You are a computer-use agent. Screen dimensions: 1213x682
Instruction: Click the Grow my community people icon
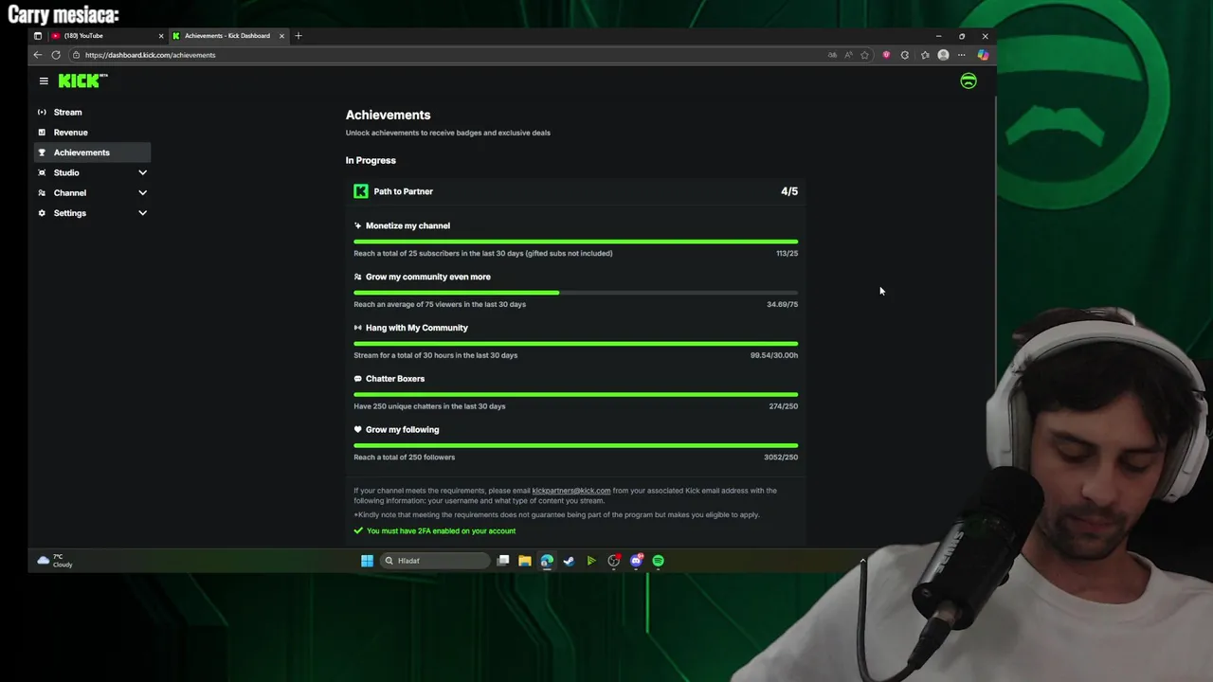pyautogui.click(x=357, y=277)
